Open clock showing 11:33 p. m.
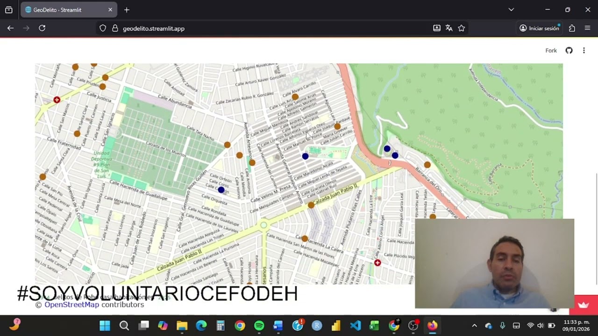This screenshot has height=336, width=598. click(x=576, y=326)
